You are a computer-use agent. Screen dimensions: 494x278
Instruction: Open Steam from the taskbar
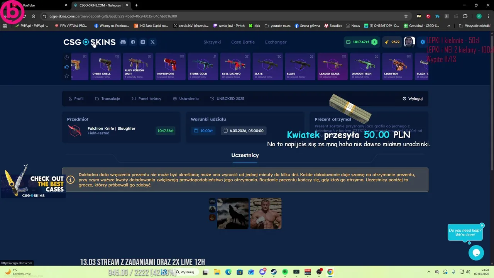274,272
